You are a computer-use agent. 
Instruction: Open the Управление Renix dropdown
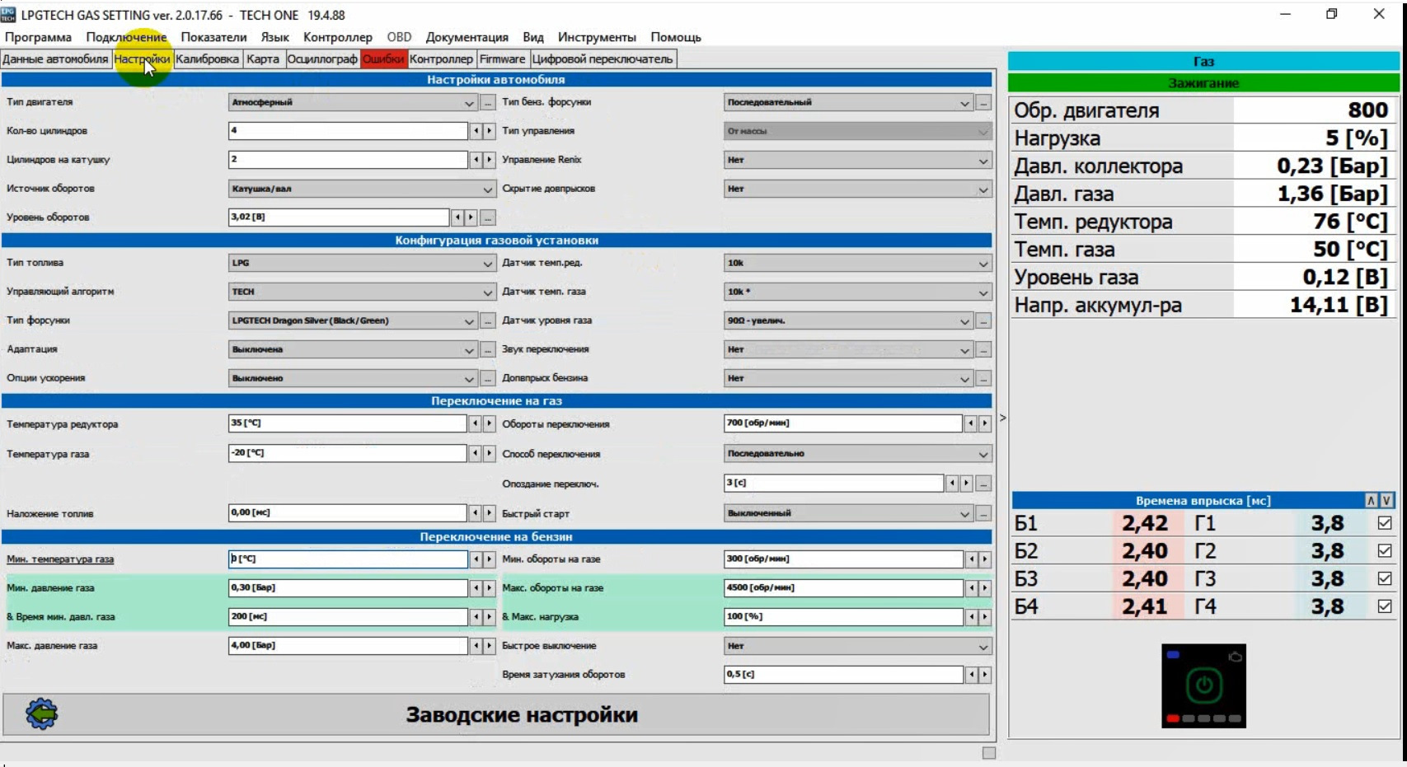(857, 160)
